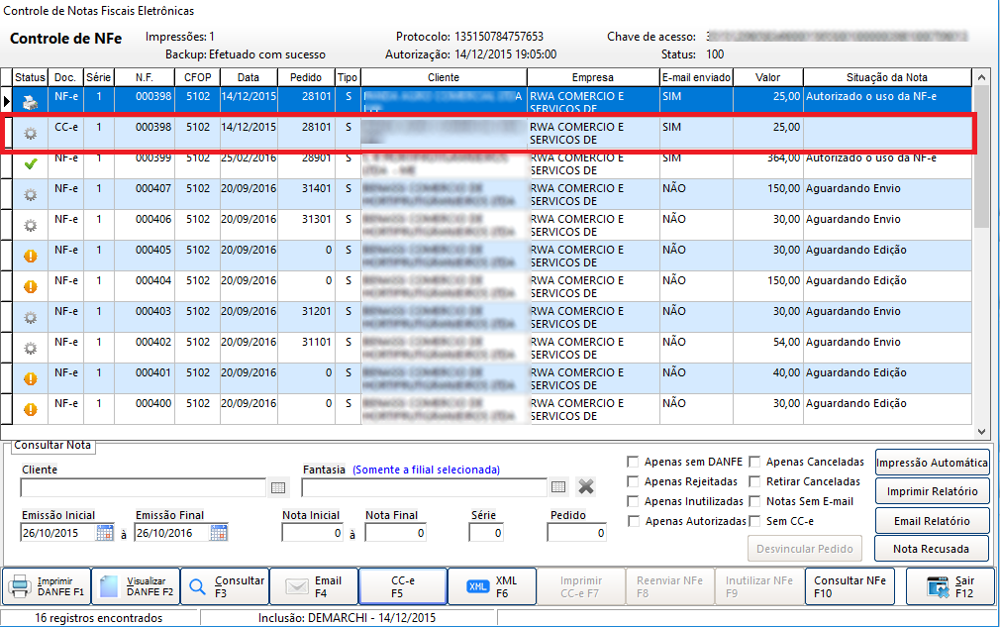Check Retirar Canceladas
1000x627 pixels.
pyautogui.click(x=754, y=481)
